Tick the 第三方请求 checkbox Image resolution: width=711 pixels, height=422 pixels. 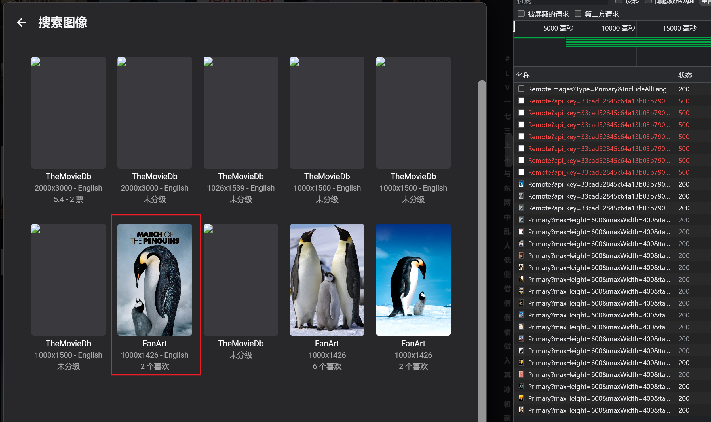[x=578, y=14]
